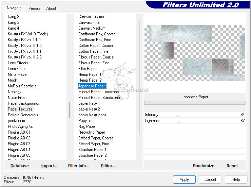Select the Noise Filters category

(x=17, y=98)
